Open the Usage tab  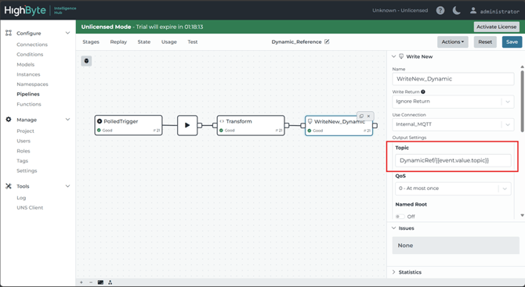point(168,41)
